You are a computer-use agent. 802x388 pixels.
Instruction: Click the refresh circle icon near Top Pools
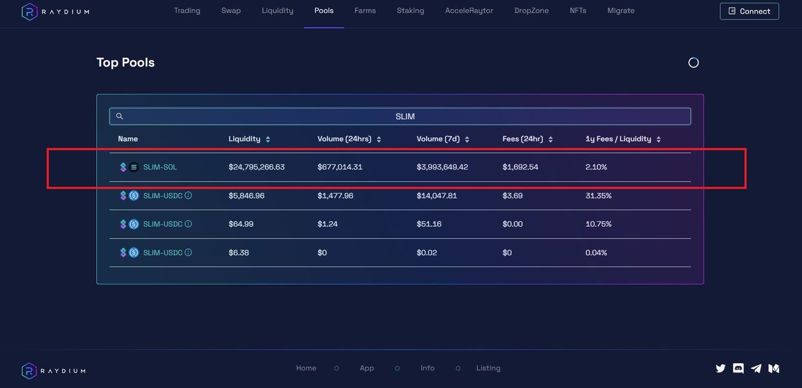coord(693,62)
